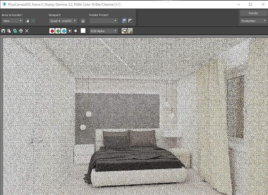Minimize the render frame window

[x=239, y=4]
